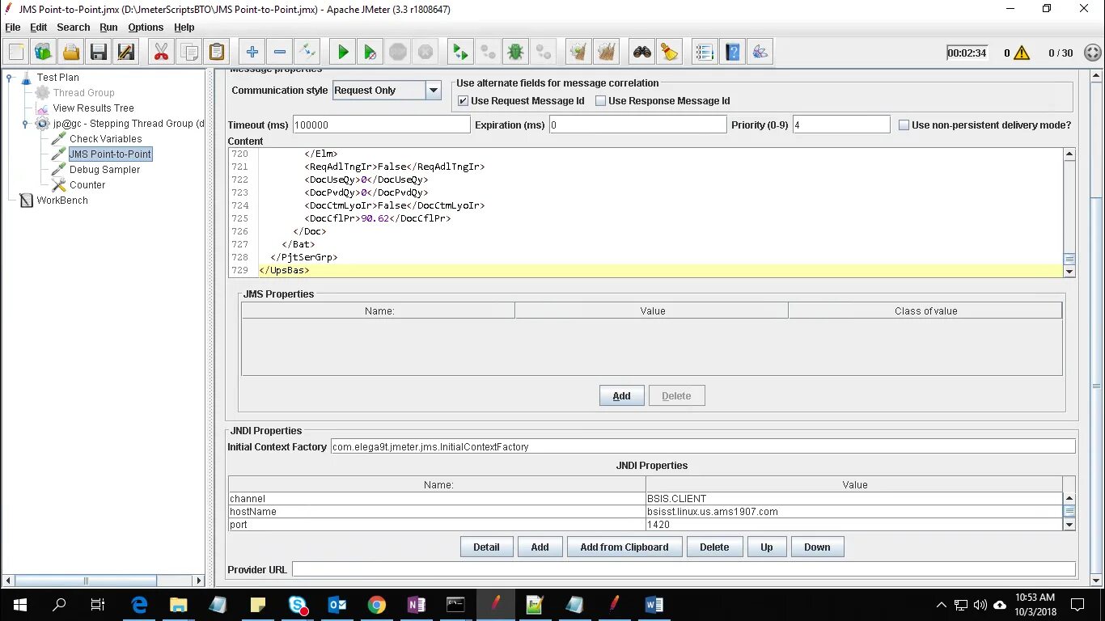The height and width of the screenshot is (621, 1105).
Task: Collapse the Test Plan tree node
Action: pos(11,78)
